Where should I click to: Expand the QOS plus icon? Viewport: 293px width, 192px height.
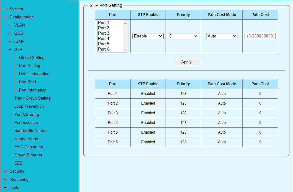coord(10,33)
